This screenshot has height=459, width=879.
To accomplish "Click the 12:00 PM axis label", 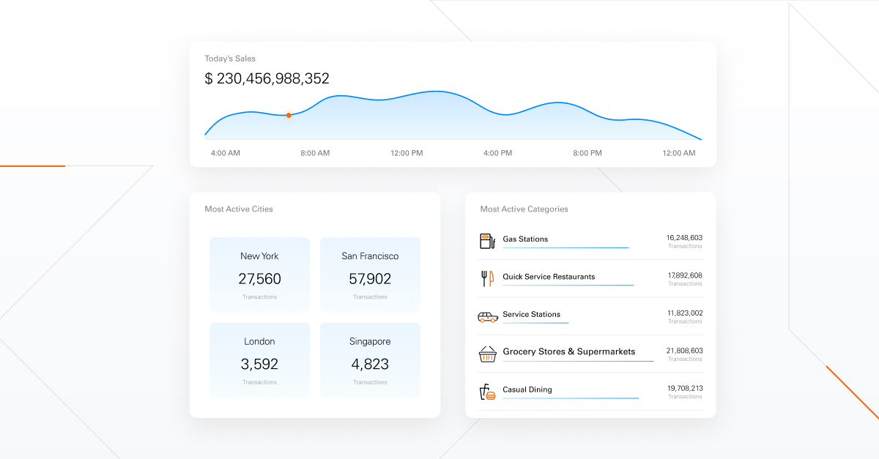I will click(407, 153).
